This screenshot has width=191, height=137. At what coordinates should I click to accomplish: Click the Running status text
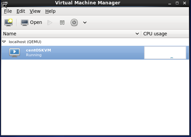[34, 55]
